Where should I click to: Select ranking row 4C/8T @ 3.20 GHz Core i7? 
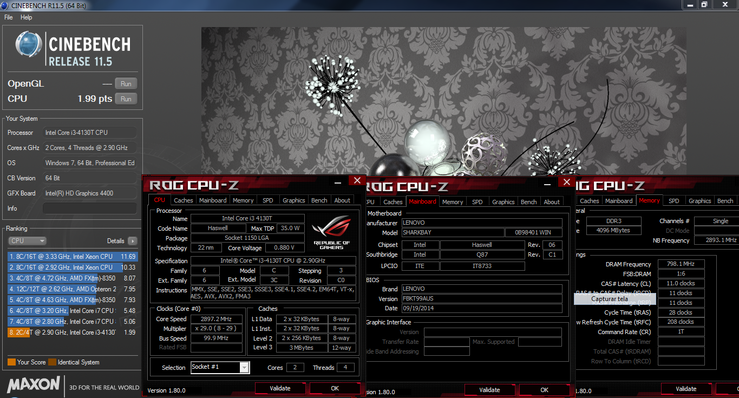73,311
